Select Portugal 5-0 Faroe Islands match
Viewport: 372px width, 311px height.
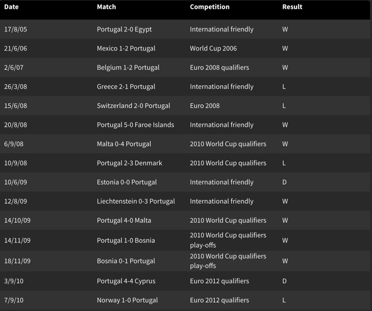(x=135, y=125)
